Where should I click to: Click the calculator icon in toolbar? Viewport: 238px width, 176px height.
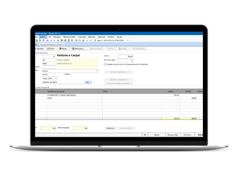[69, 41]
